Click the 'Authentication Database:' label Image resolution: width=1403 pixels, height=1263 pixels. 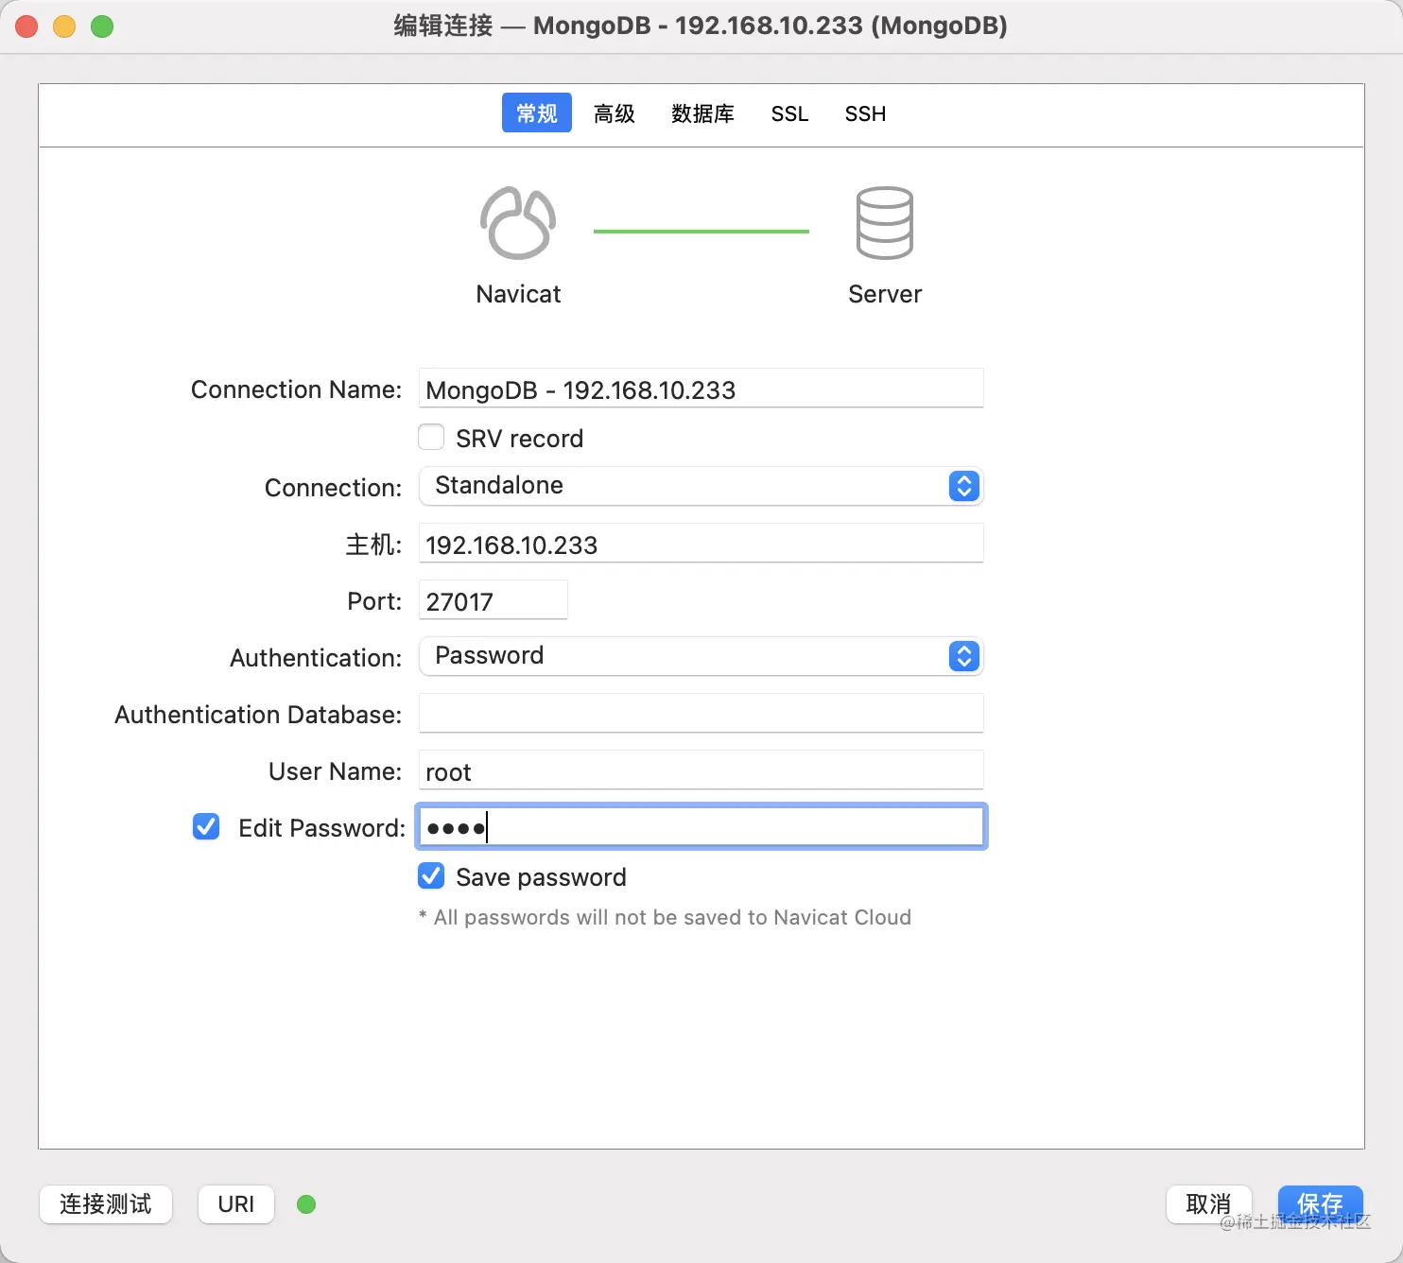point(258,715)
